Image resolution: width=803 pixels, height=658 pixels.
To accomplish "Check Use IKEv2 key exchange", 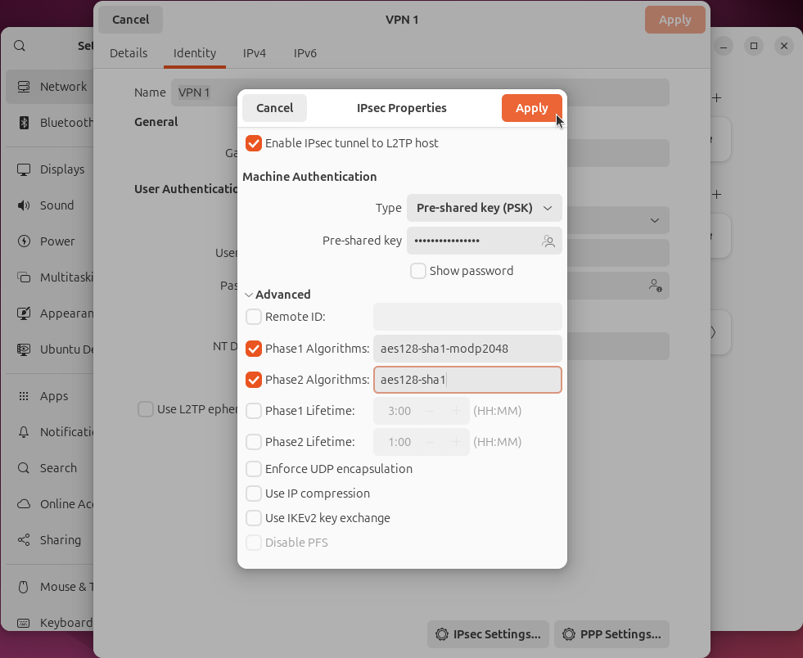I will pyautogui.click(x=254, y=518).
